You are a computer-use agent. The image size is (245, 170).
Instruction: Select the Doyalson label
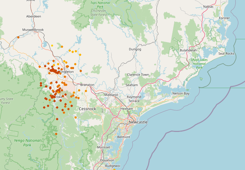coord(107,160)
